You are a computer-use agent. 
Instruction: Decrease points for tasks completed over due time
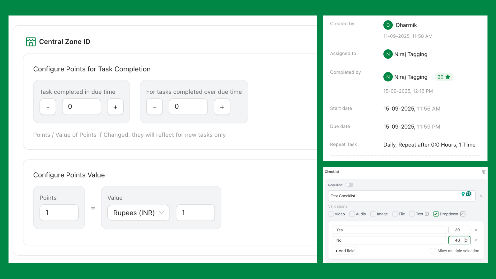pyautogui.click(x=154, y=107)
